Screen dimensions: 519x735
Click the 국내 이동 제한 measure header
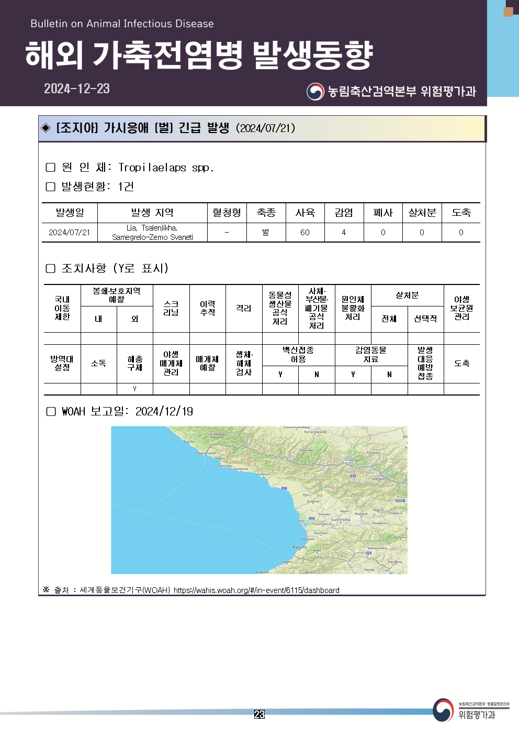pyautogui.click(x=62, y=308)
